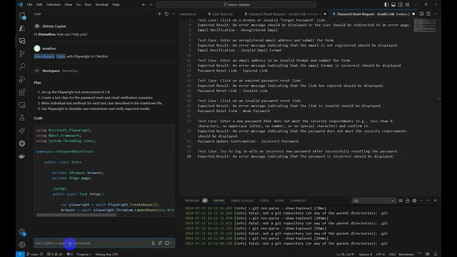
Task: Open chat panel more actions menu
Action: click(x=174, y=14)
